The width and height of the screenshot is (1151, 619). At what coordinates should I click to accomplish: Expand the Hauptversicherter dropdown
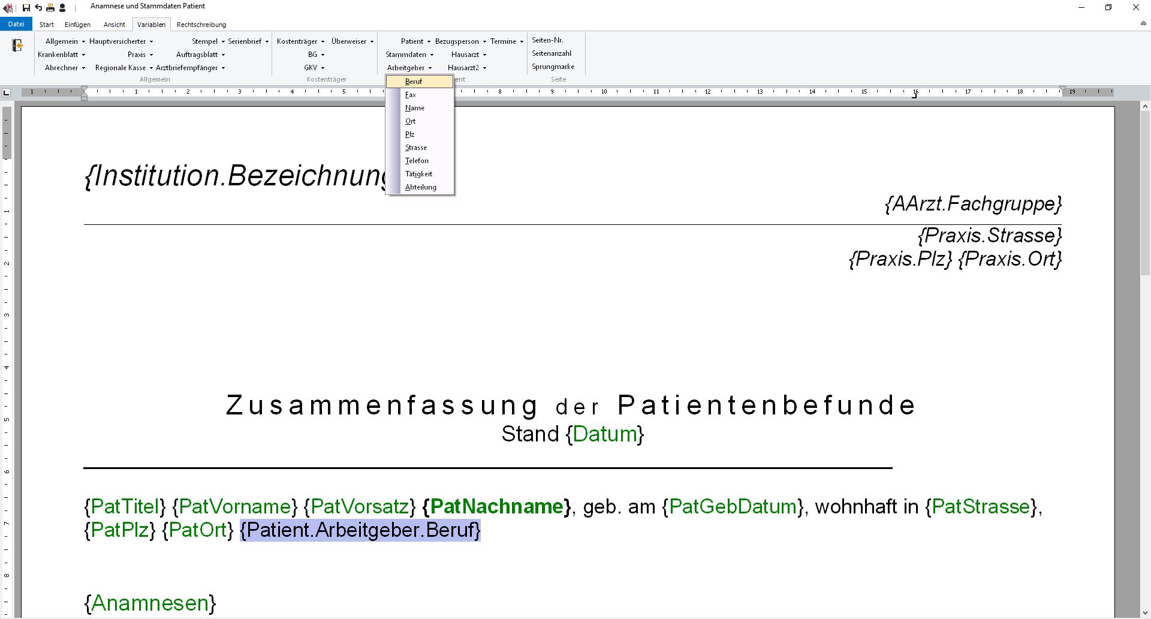(x=121, y=41)
